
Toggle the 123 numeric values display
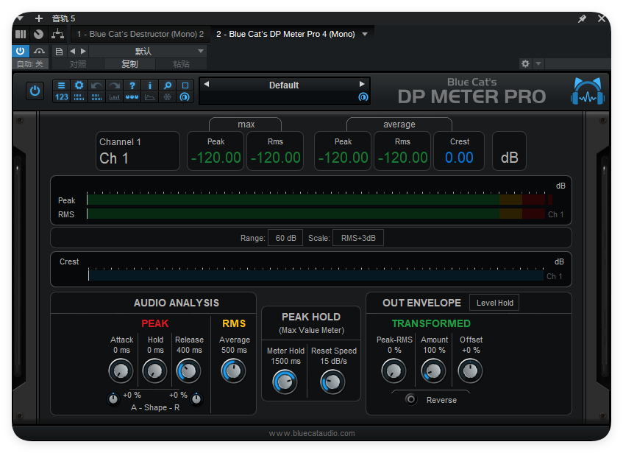(x=61, y=97)
